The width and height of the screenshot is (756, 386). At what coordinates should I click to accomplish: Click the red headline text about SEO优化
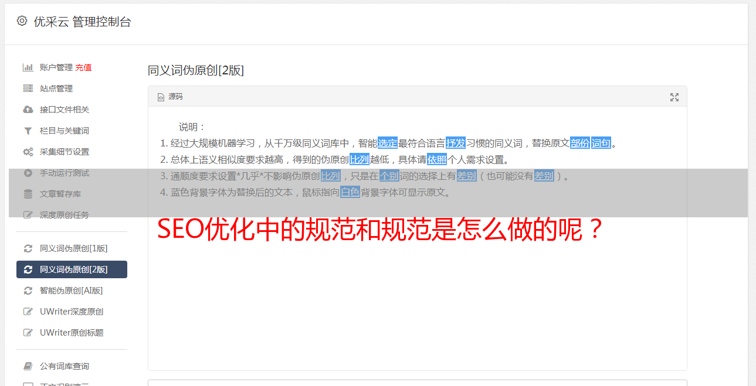(380, 230)
